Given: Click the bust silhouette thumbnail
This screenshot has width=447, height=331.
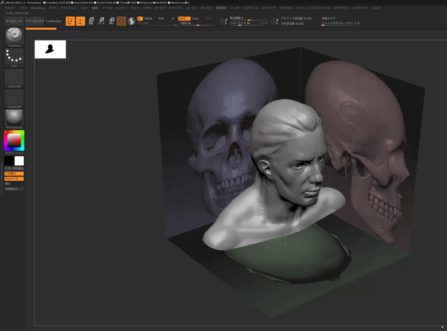Looking at the screenshot, I should click(x=50, y=49).
